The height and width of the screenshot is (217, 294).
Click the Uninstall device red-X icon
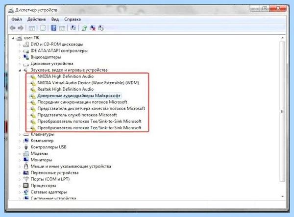[93, 28]
